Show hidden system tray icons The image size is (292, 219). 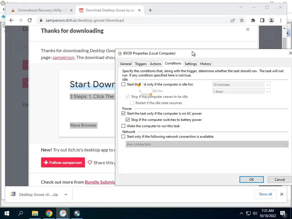(241, 213)
